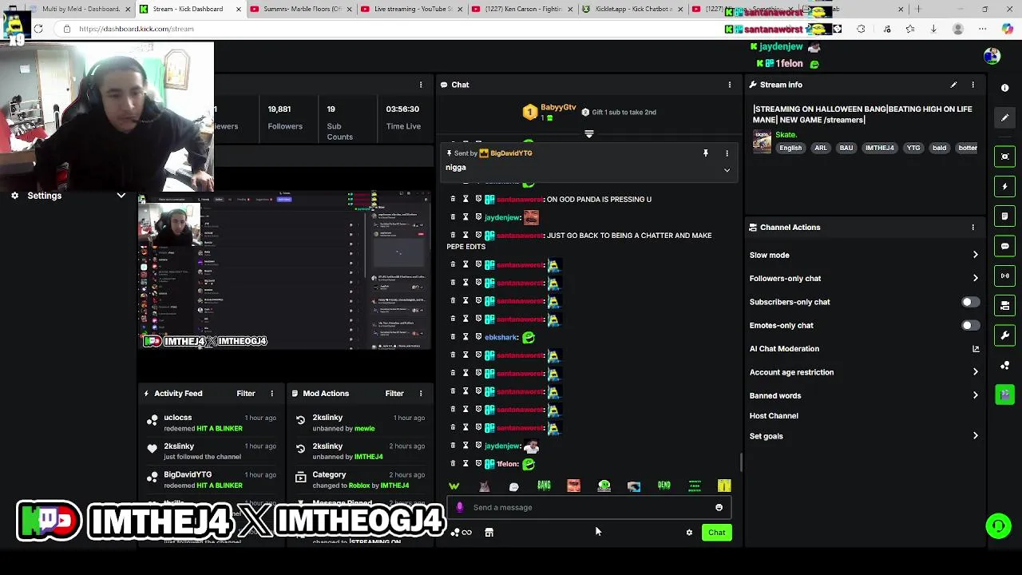Insert the cat emote
Viewport: 1022px width, 575px height.
pos(484,486)
